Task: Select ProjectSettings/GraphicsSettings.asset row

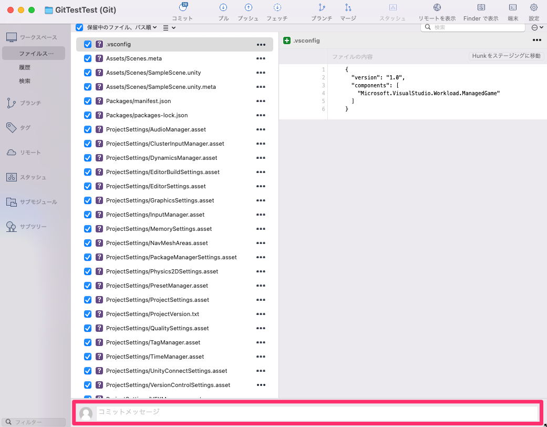Action: click(174, 200)
